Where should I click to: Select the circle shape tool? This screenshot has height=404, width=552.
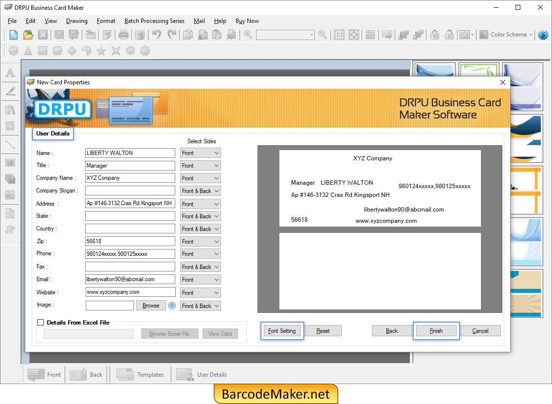[13, 51]
